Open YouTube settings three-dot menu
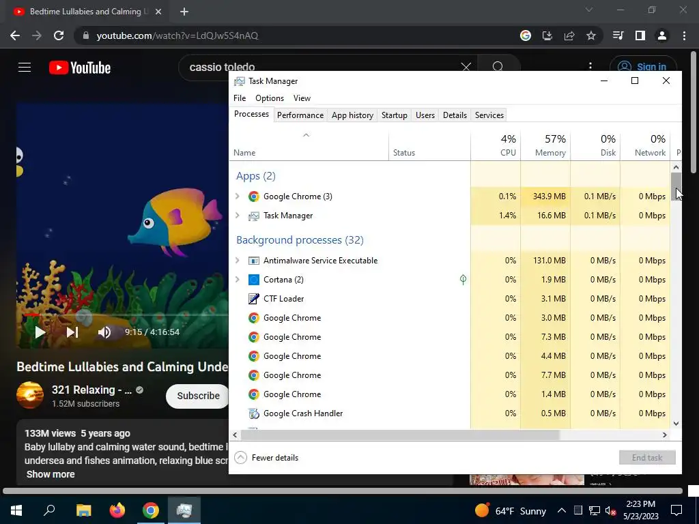This screenshot has width=699, height=524. tap(590, 66)
